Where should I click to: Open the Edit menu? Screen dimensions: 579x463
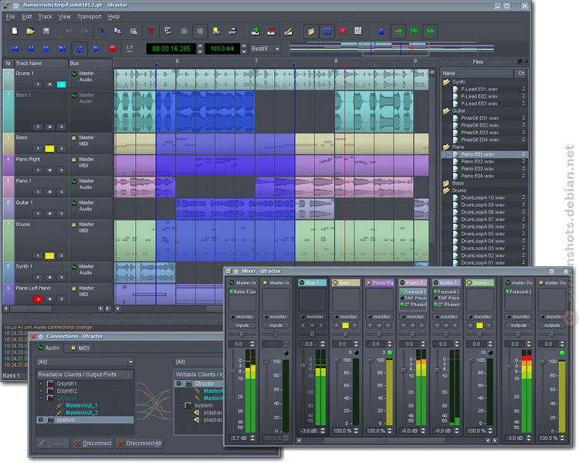point(26,17)
